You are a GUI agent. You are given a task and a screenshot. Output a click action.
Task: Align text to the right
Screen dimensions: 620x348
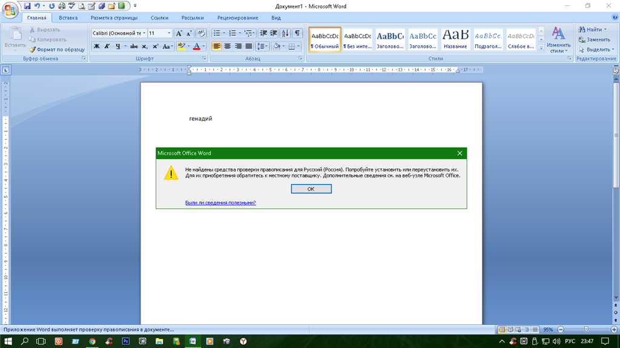click(238, 46)
